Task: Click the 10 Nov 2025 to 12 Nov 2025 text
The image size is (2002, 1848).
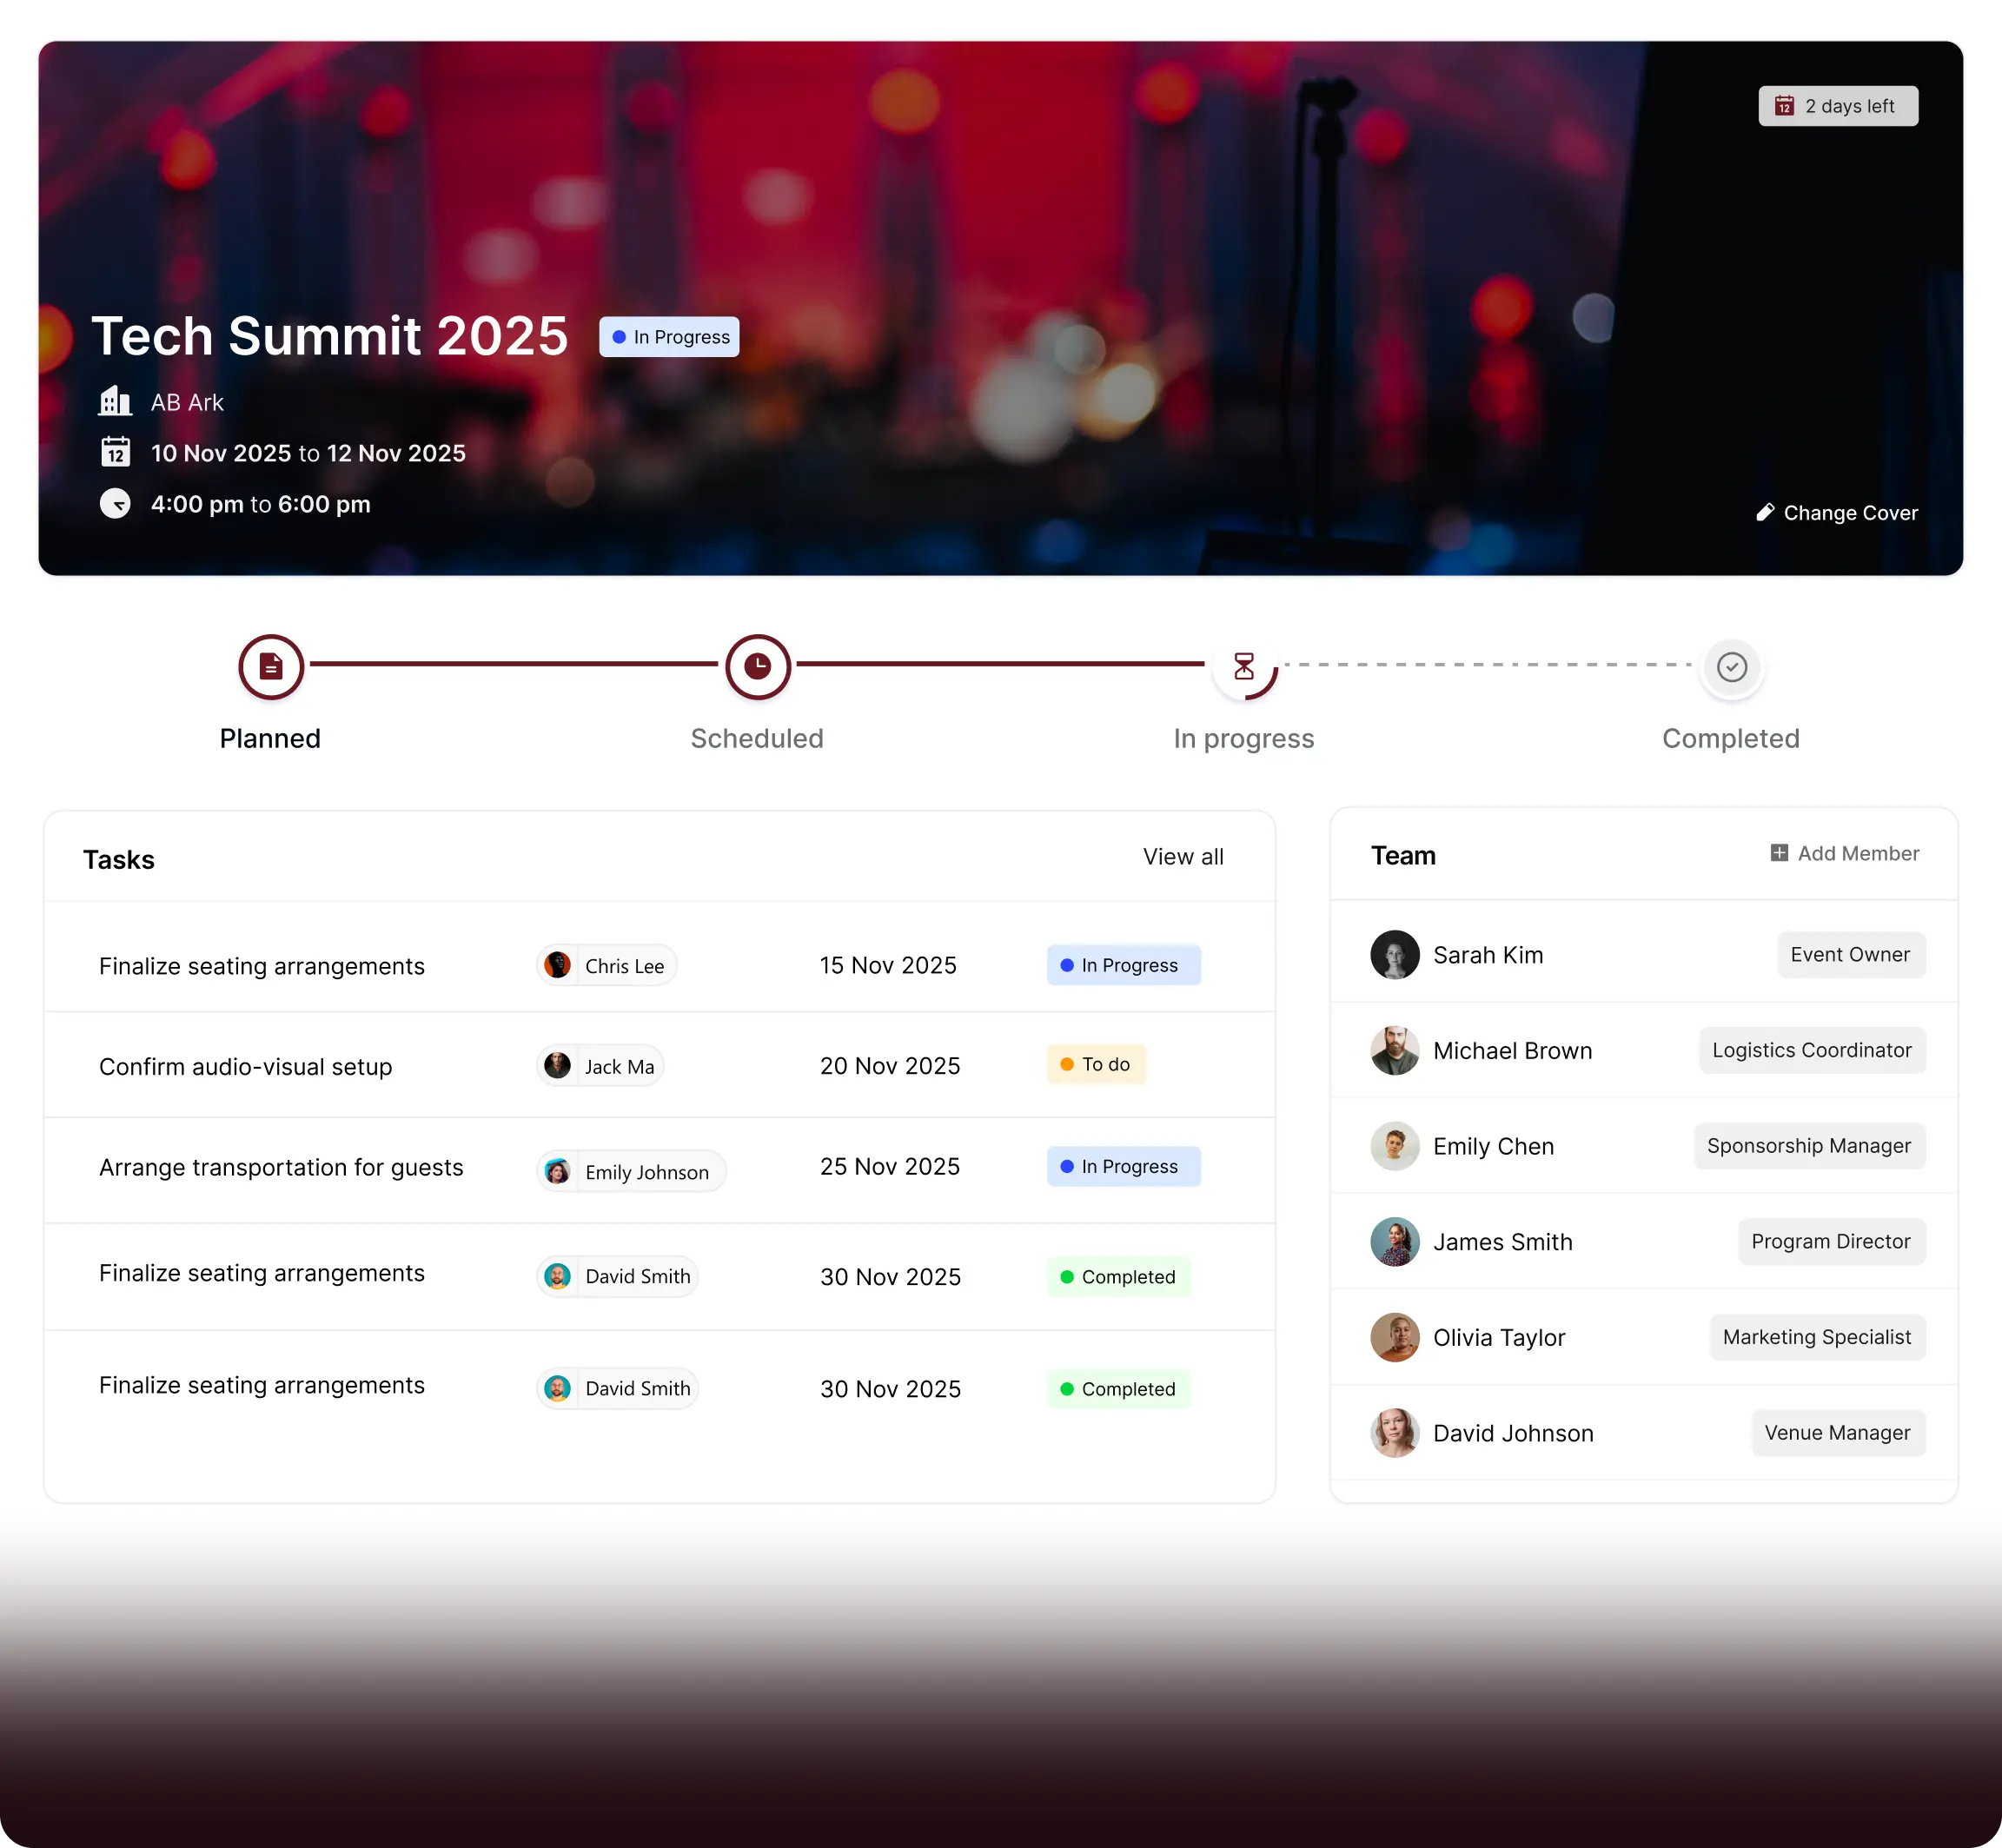Action: coord(308,453)
